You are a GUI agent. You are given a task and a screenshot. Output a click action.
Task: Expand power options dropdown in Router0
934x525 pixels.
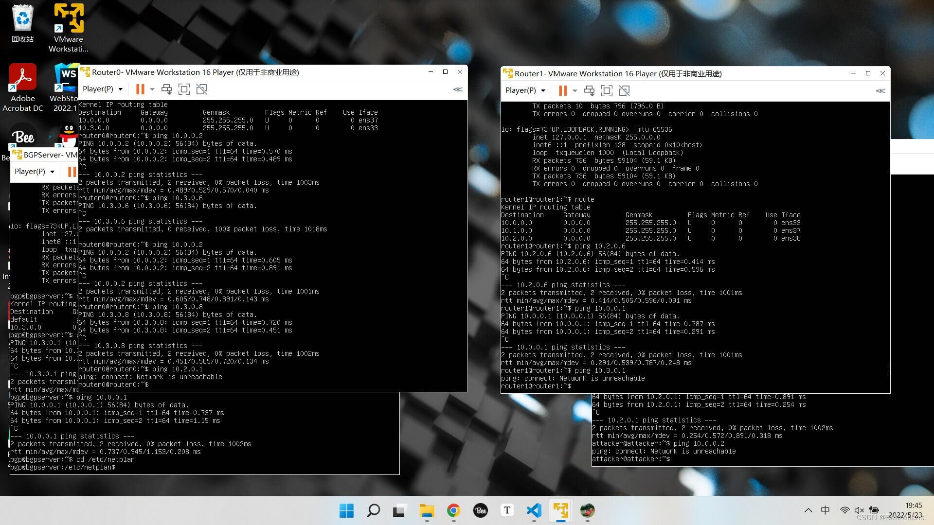click(152, 89)
